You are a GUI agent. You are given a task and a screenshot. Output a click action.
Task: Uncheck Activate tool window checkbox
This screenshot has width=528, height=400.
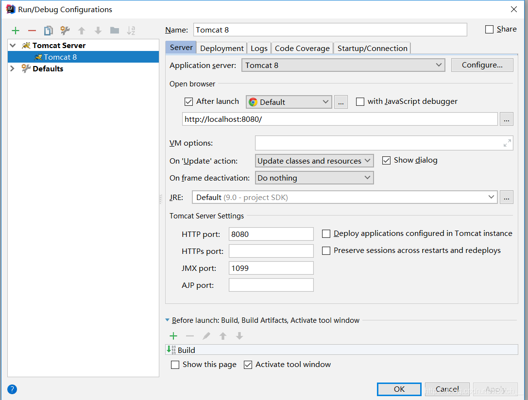pyautogui.click(x=248, y=365)
